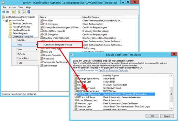Click the dialog list scroll down arrow

tap(171, 108)
